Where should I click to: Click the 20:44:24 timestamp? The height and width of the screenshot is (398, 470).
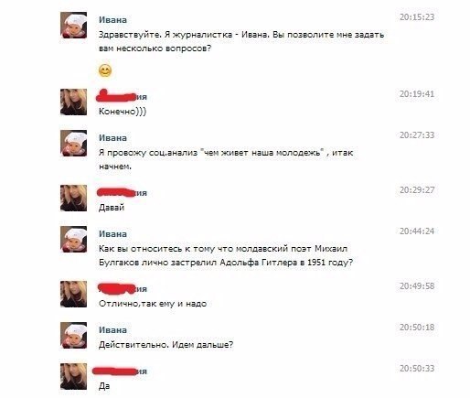point(417,231)
